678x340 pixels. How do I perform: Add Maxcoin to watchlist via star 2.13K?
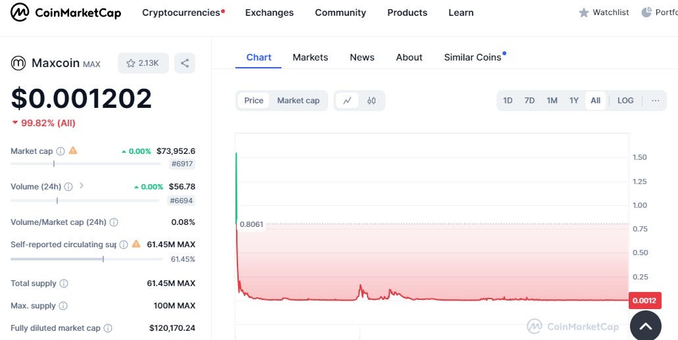[x=143, y=63]
